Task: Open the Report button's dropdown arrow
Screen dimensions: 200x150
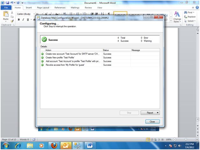Action: coord(158,113)
